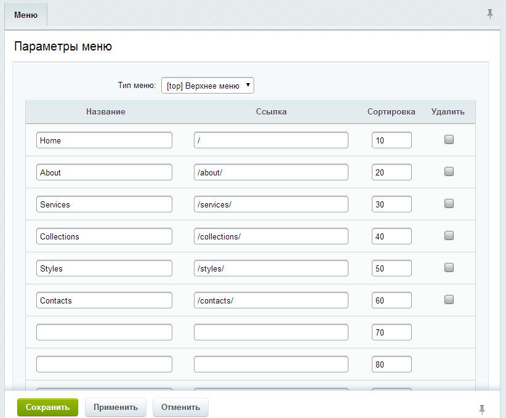Image resolution: width=506 pixels, height=418 pixels.
Task: Click the Contacts name field
Action: tap(104, 300)
